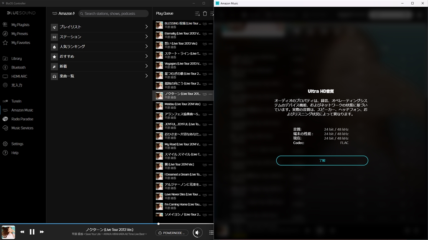Play Love Never Dies from the queue
Viewport: 428px width, 240px height.
point(183,196)
